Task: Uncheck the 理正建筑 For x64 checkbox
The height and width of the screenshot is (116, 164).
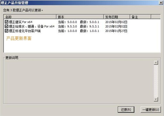Action: tap(7, 22)
